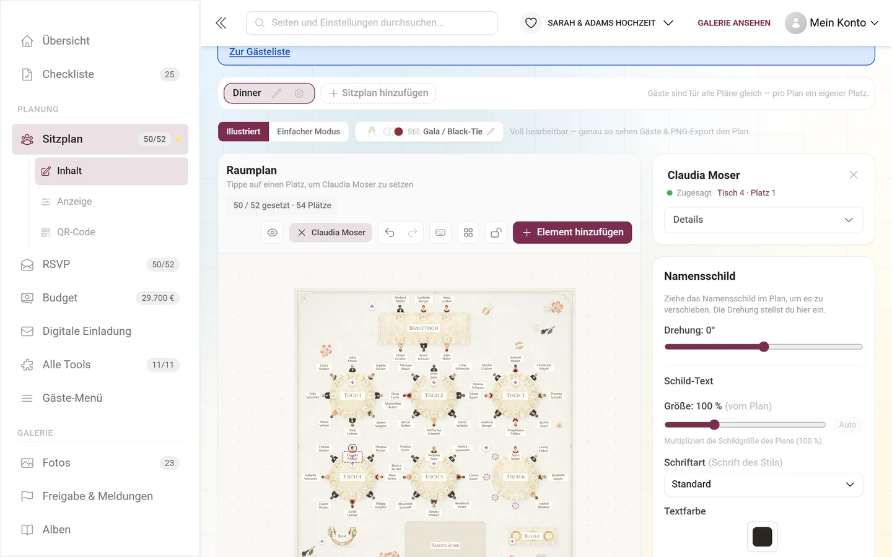Switch to Illustriert mode

click(x=243, y=131)
